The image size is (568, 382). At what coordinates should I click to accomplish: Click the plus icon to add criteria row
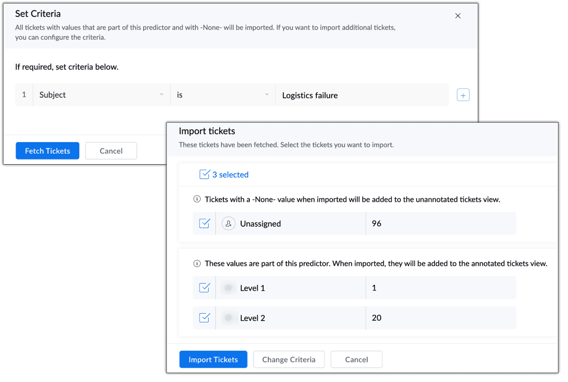click(x=463, y=95)
